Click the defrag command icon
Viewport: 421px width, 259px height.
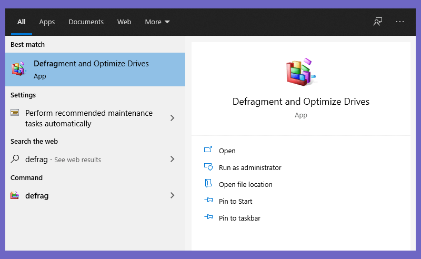click(15, 195)
